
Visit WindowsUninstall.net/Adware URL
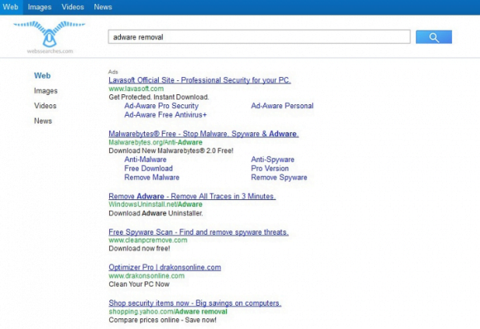click(x=155, y=205)
